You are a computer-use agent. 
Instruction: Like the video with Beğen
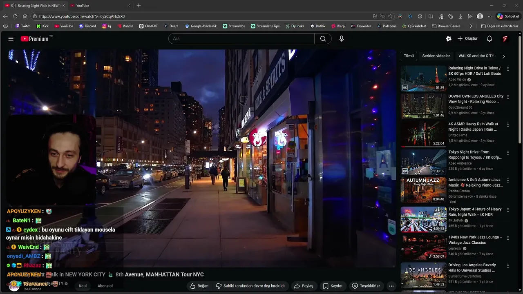pyautogui.click(x=199, y=286)
